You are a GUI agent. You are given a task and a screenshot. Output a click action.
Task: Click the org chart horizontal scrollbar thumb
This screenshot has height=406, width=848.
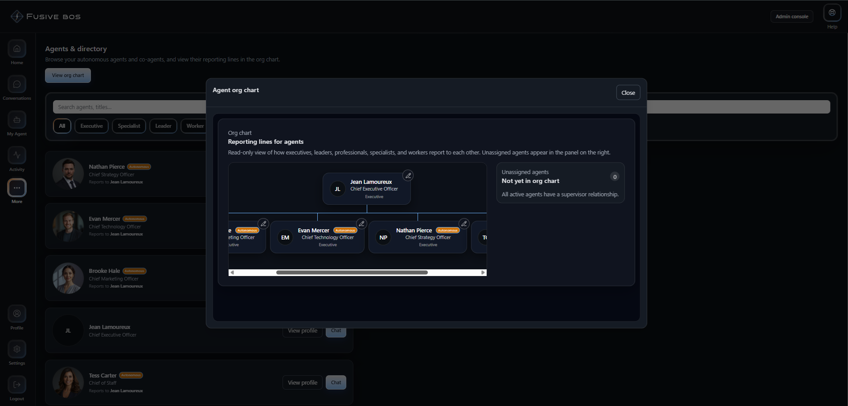(352, 272)
